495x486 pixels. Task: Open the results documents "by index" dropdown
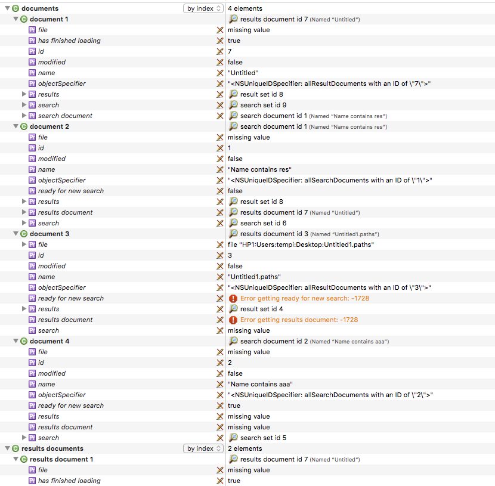click(203, 448)
